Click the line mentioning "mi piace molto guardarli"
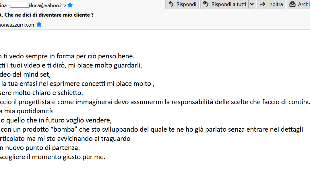Viewport: 310px width, 184px height. (x=71, y=65)
